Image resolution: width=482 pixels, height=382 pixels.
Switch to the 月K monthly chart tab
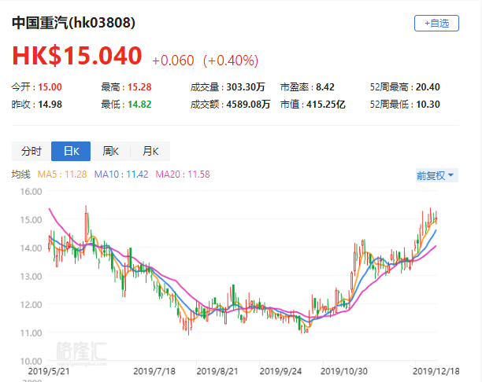[x=150, y=152]
